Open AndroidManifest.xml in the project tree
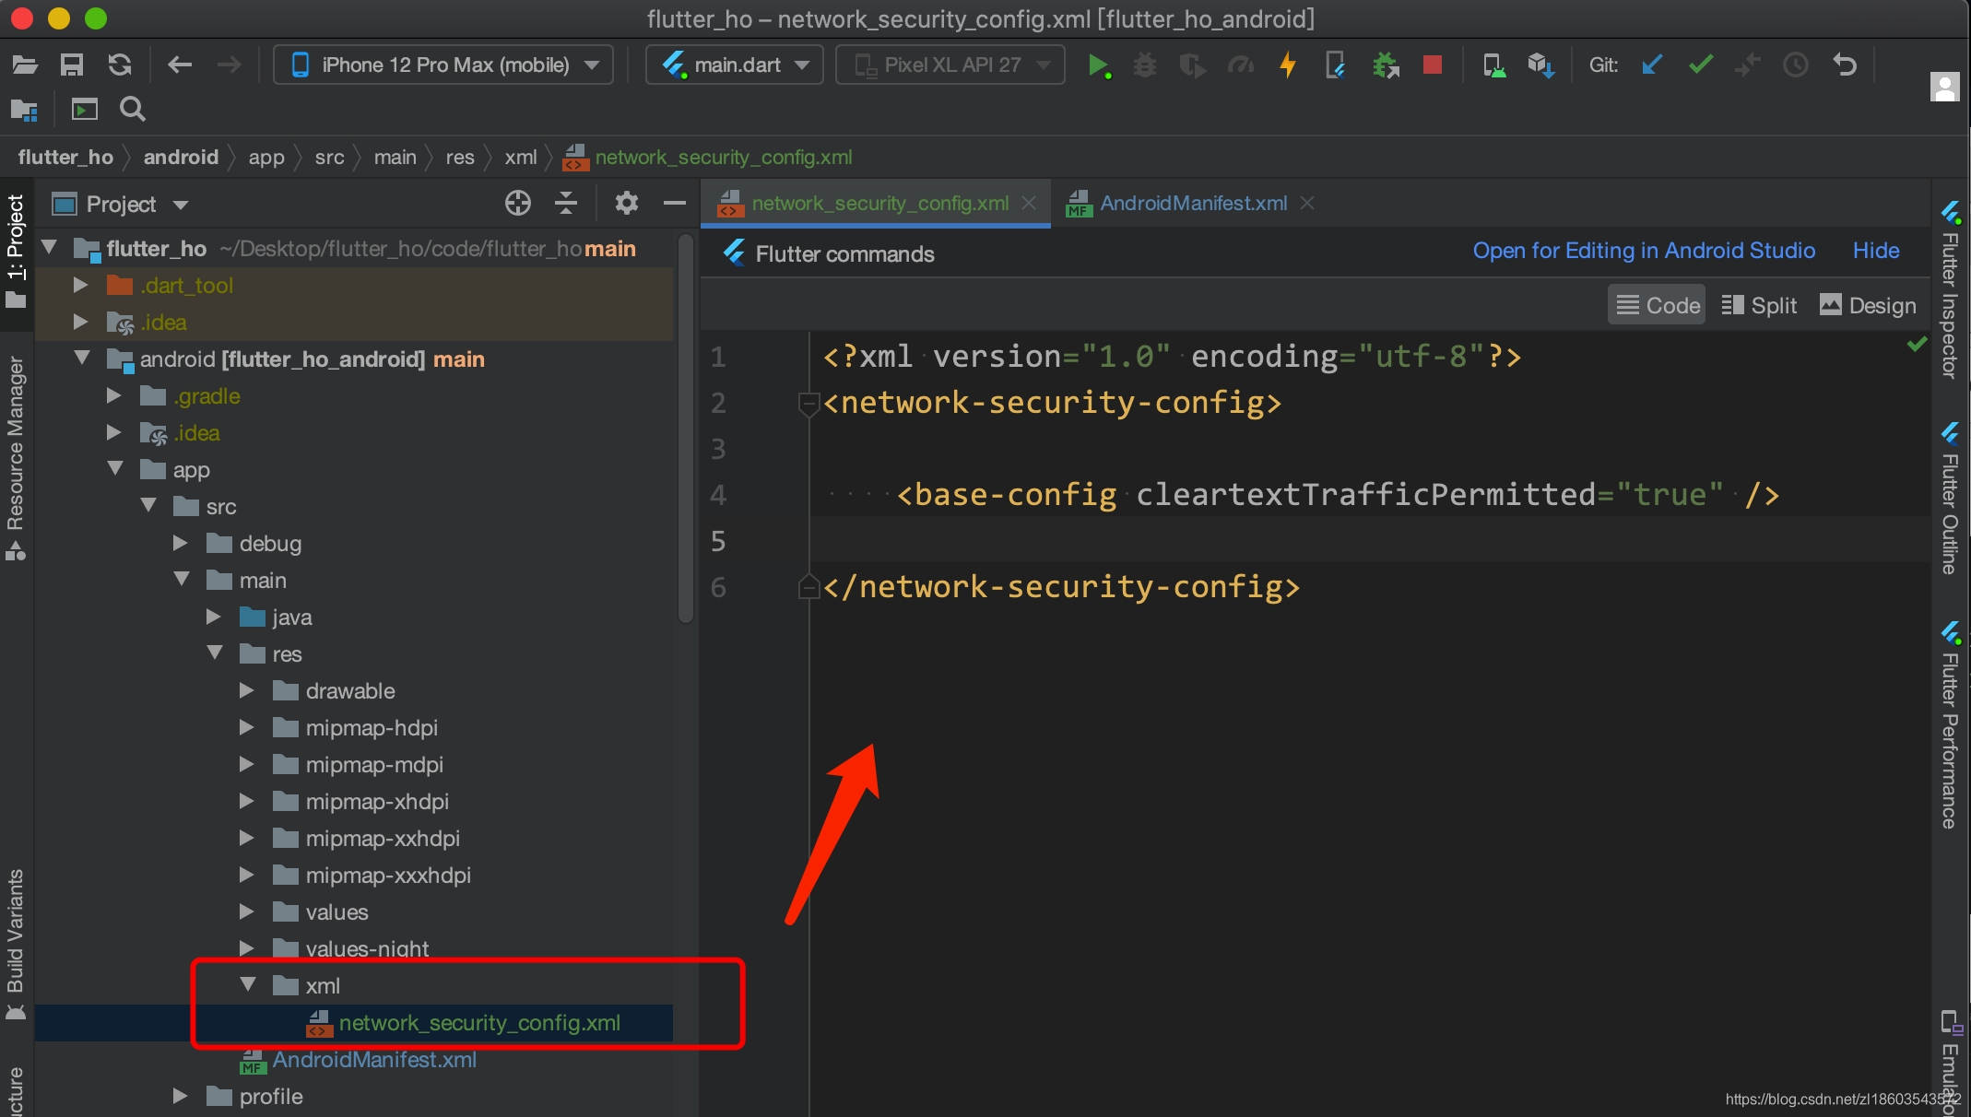 pos(374,1060)
